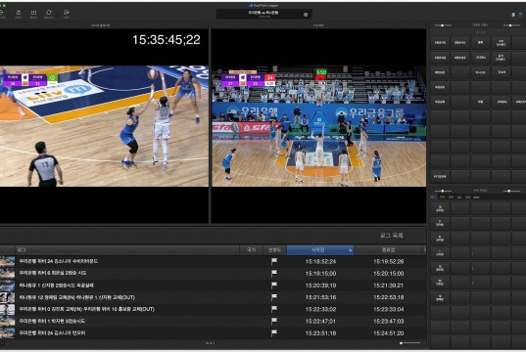Click the left video viewer showing the close-up shot

(104, 126)
